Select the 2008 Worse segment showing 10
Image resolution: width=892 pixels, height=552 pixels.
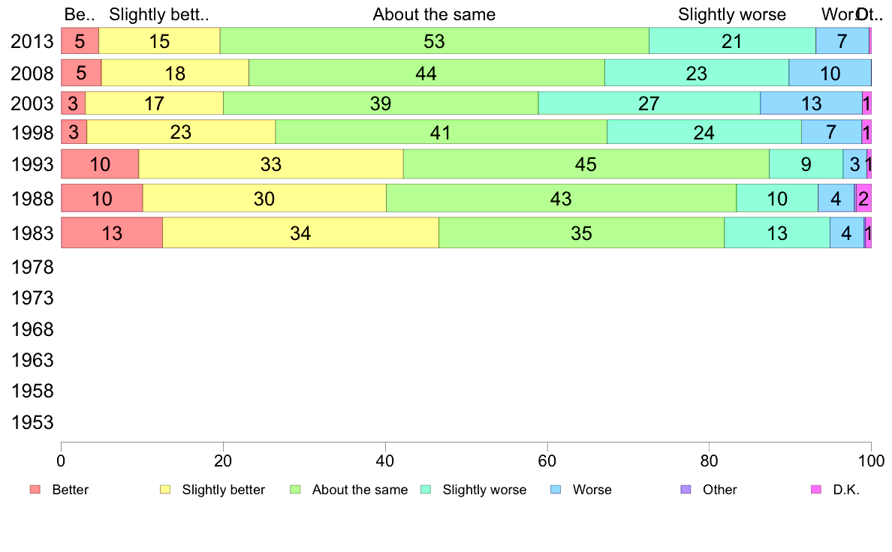[830, 73]
